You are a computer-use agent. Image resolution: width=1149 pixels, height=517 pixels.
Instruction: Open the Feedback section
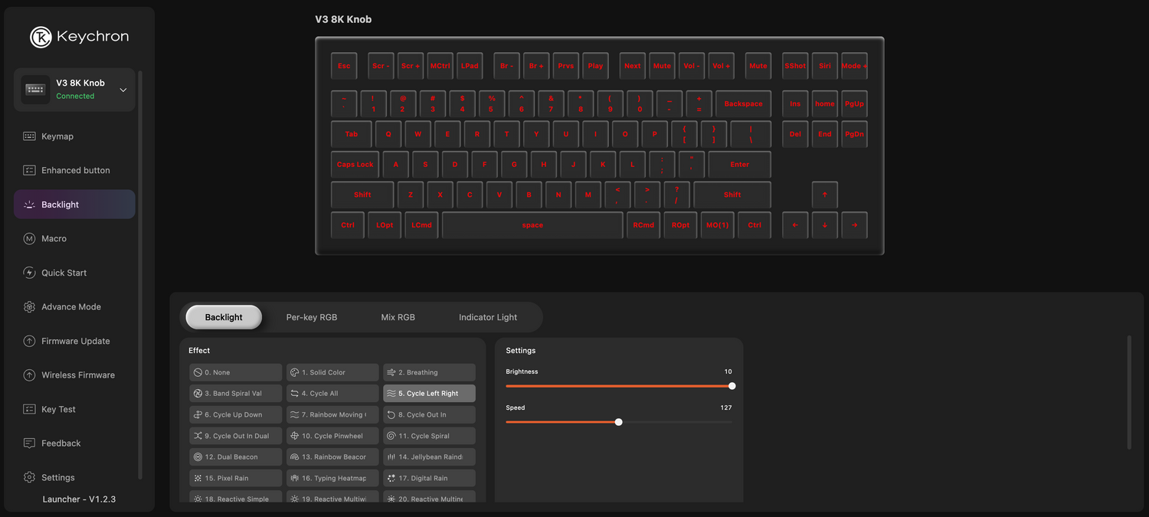click(61, 443)
